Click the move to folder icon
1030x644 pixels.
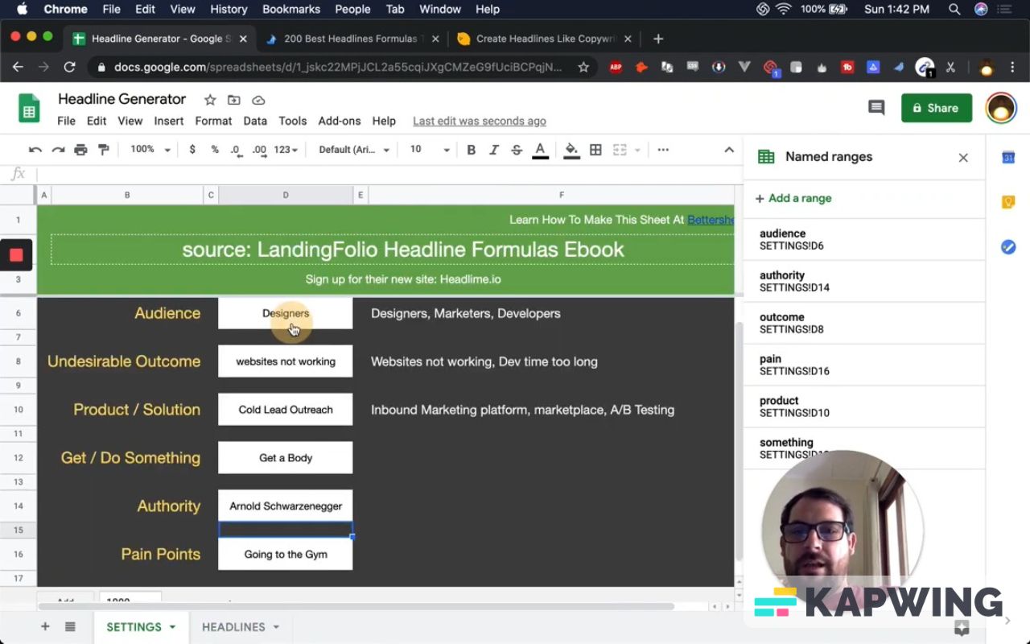pos(234,100)
